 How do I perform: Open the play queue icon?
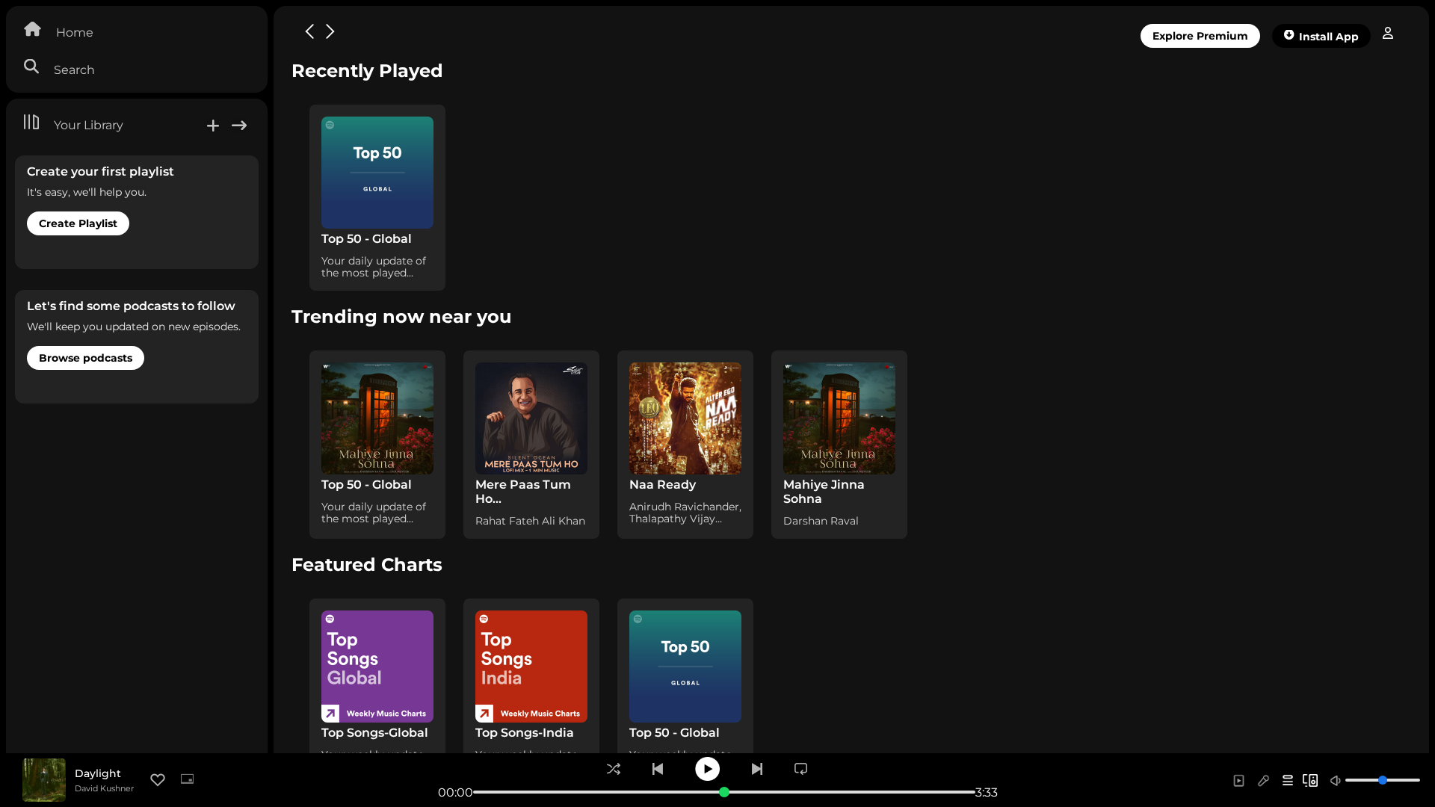(x=1287, y=780)
